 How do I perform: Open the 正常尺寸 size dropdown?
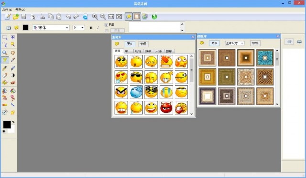click(x=235, y=43)
